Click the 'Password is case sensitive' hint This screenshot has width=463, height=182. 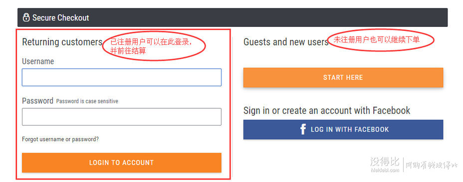[x=87, y=101]
